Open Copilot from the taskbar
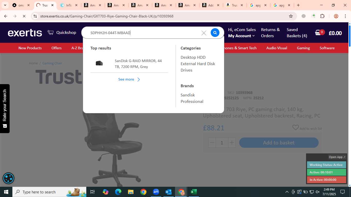This screenshot has height=197, width=351. pos(106,192)
